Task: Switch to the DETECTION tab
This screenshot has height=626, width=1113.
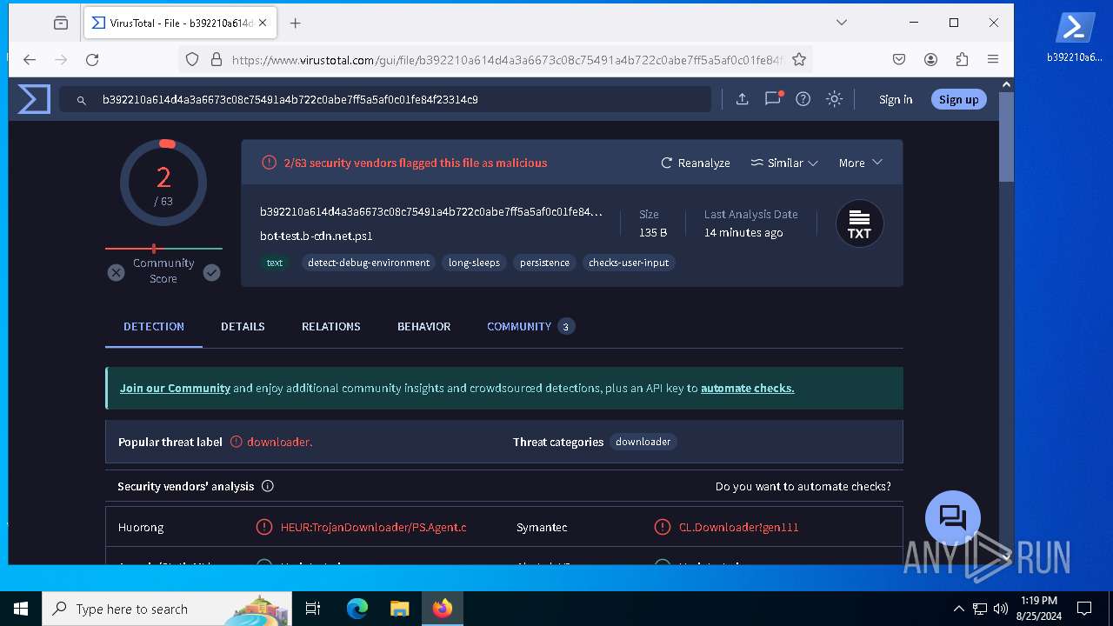Action: 154,326
